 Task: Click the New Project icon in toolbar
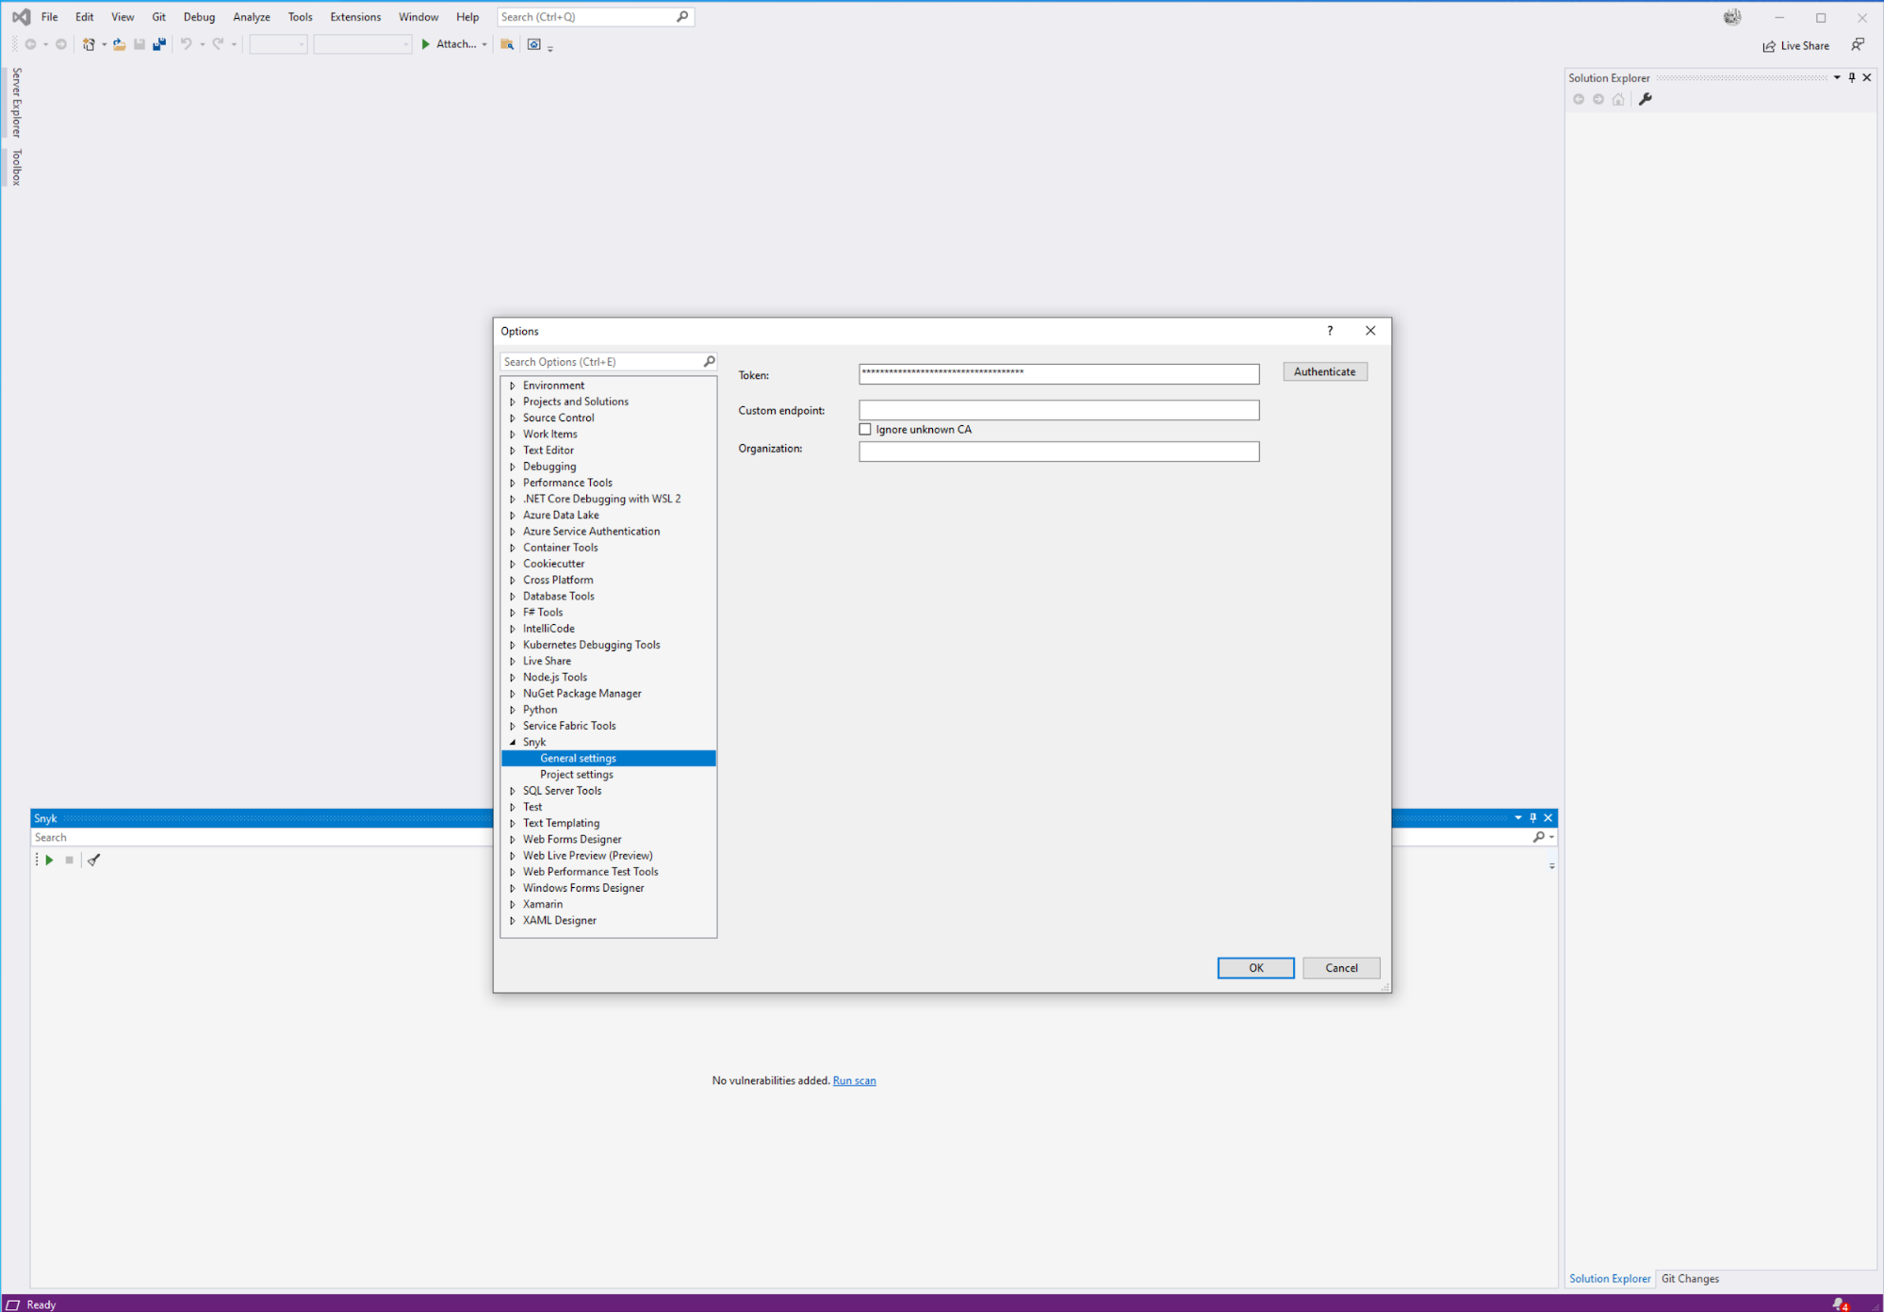(89, 44)
